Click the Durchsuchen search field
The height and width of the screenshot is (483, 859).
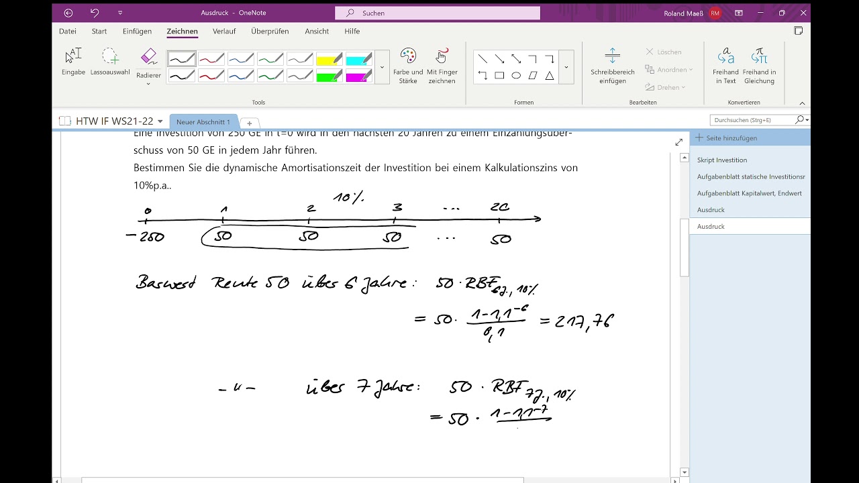tap(754, 120)
